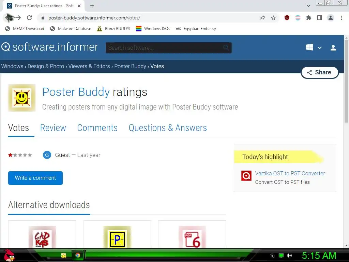
Task: Go to Viewers & Editors breadcrumb
Action: point(89,67)
